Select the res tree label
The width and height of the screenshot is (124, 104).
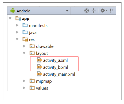[32, 40]
